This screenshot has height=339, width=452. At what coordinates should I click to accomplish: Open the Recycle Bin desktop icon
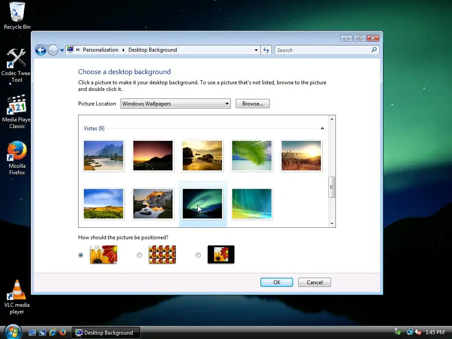pyautogui.click(x=17, y=16)
